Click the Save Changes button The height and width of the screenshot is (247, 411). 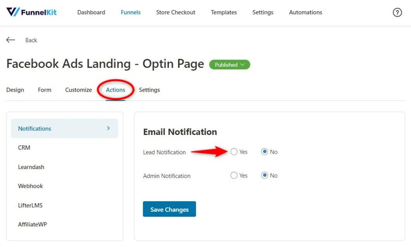169,209
